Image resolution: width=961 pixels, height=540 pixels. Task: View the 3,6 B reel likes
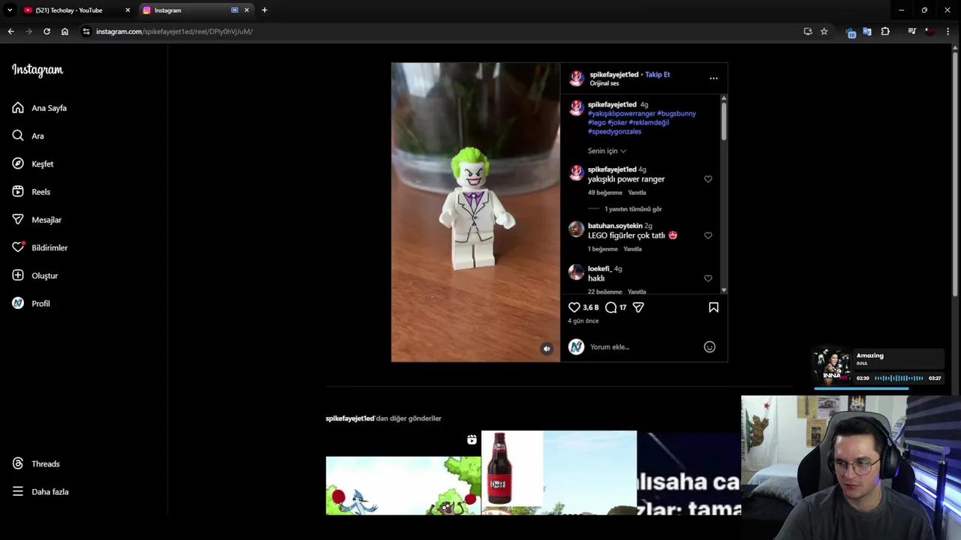pos(591,307)
